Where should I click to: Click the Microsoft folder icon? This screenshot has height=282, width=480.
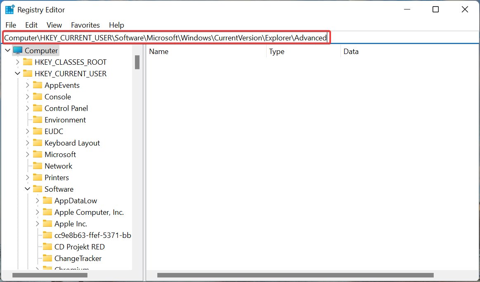(38, 155)
